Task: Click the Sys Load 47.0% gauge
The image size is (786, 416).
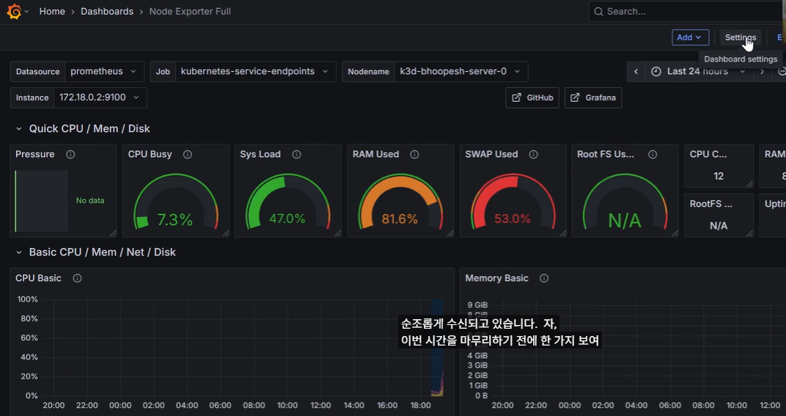Action: coord(287,203)
